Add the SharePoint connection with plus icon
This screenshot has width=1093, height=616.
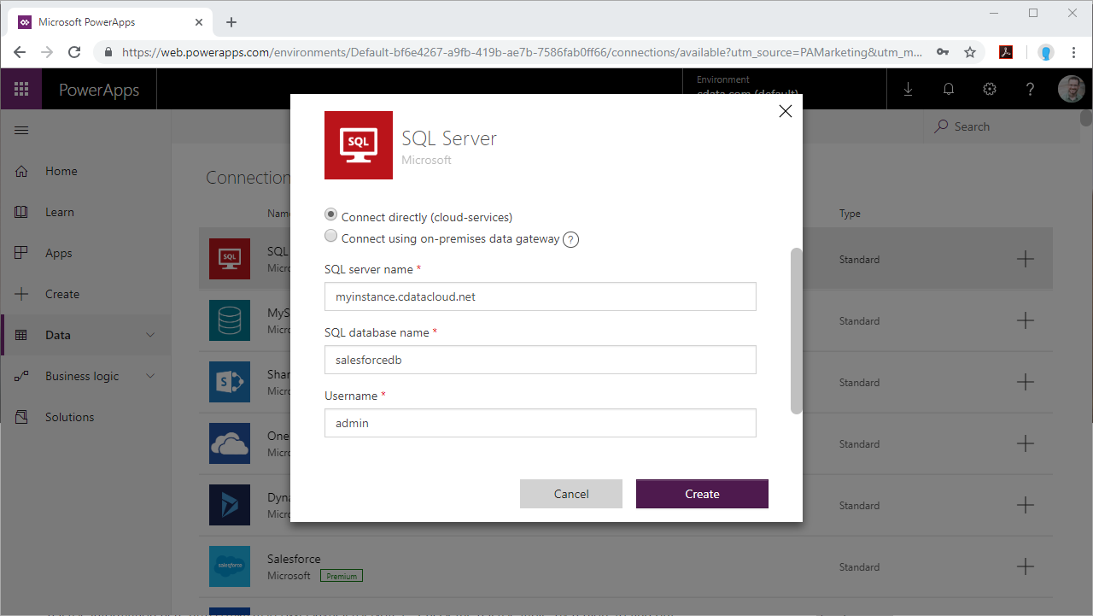(x=1026, y=382)
